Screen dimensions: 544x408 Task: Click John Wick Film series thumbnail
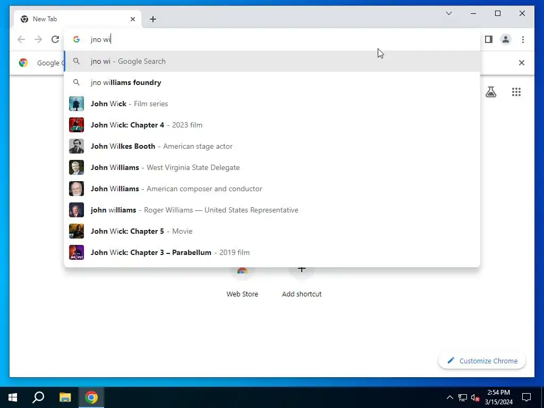click(x=76, y=104)
